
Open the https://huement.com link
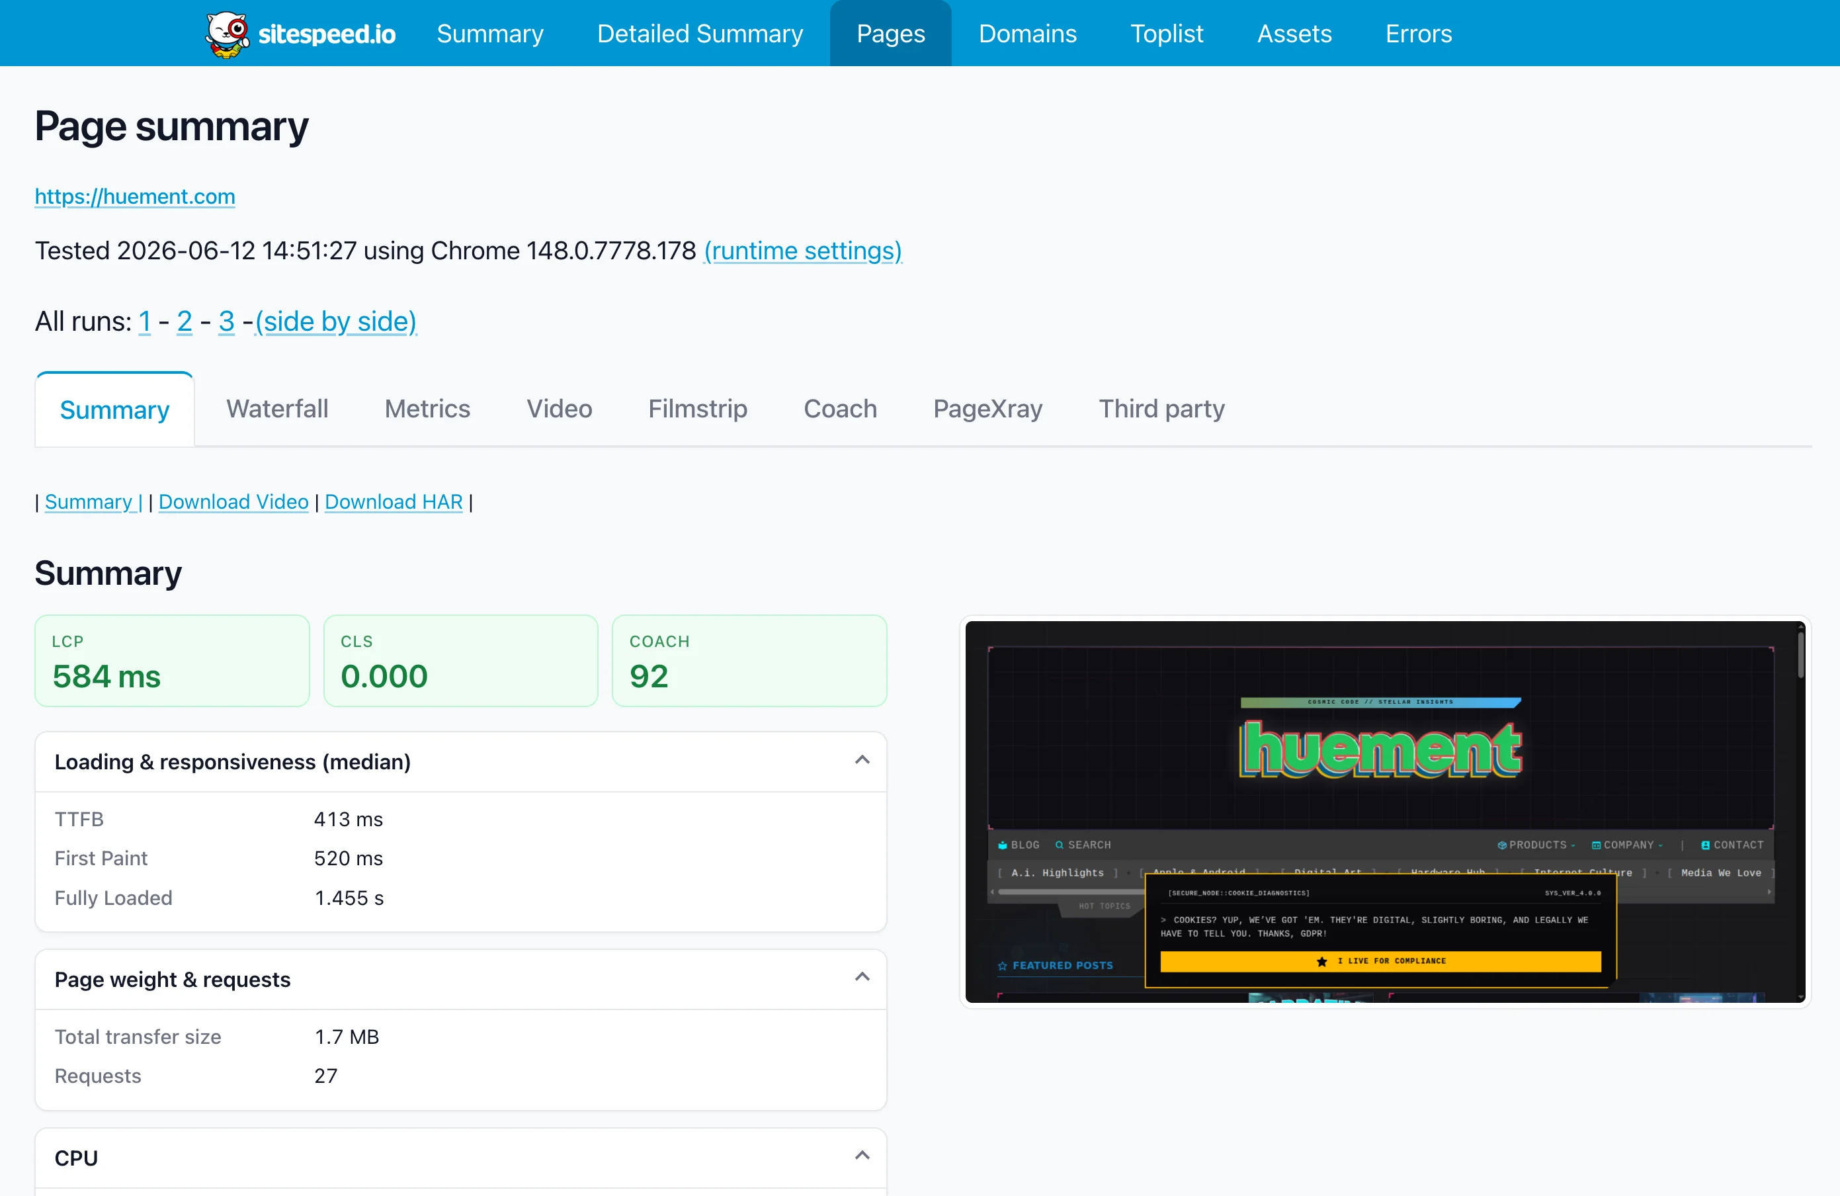pos(136,196)
